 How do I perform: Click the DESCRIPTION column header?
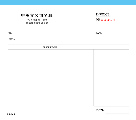tap(50, 47)
